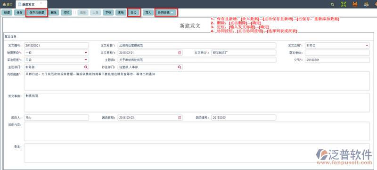Click the 发文编号 field
Viewport: 377px width, 170px height.
point(57,45)
